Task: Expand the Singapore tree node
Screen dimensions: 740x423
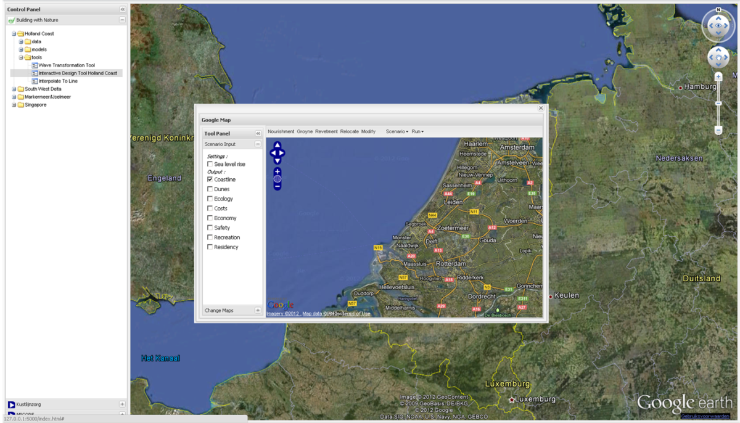Action: pyautogui.click(x=14, y=105)
